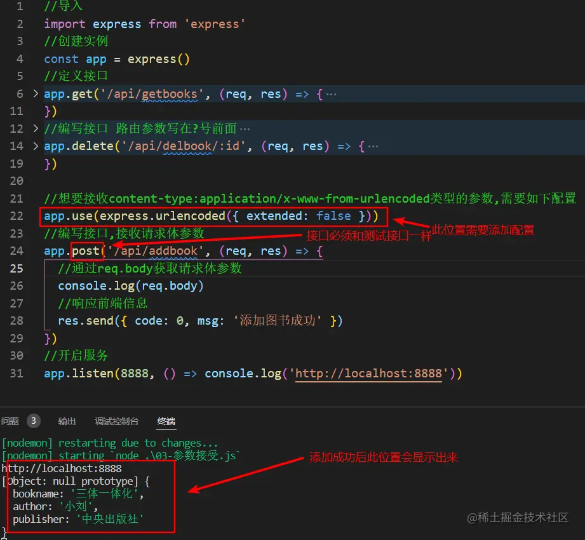Click the word 'delbook' in line 14
The width and height of the screenshot is (585, 540).
point(187,146)
